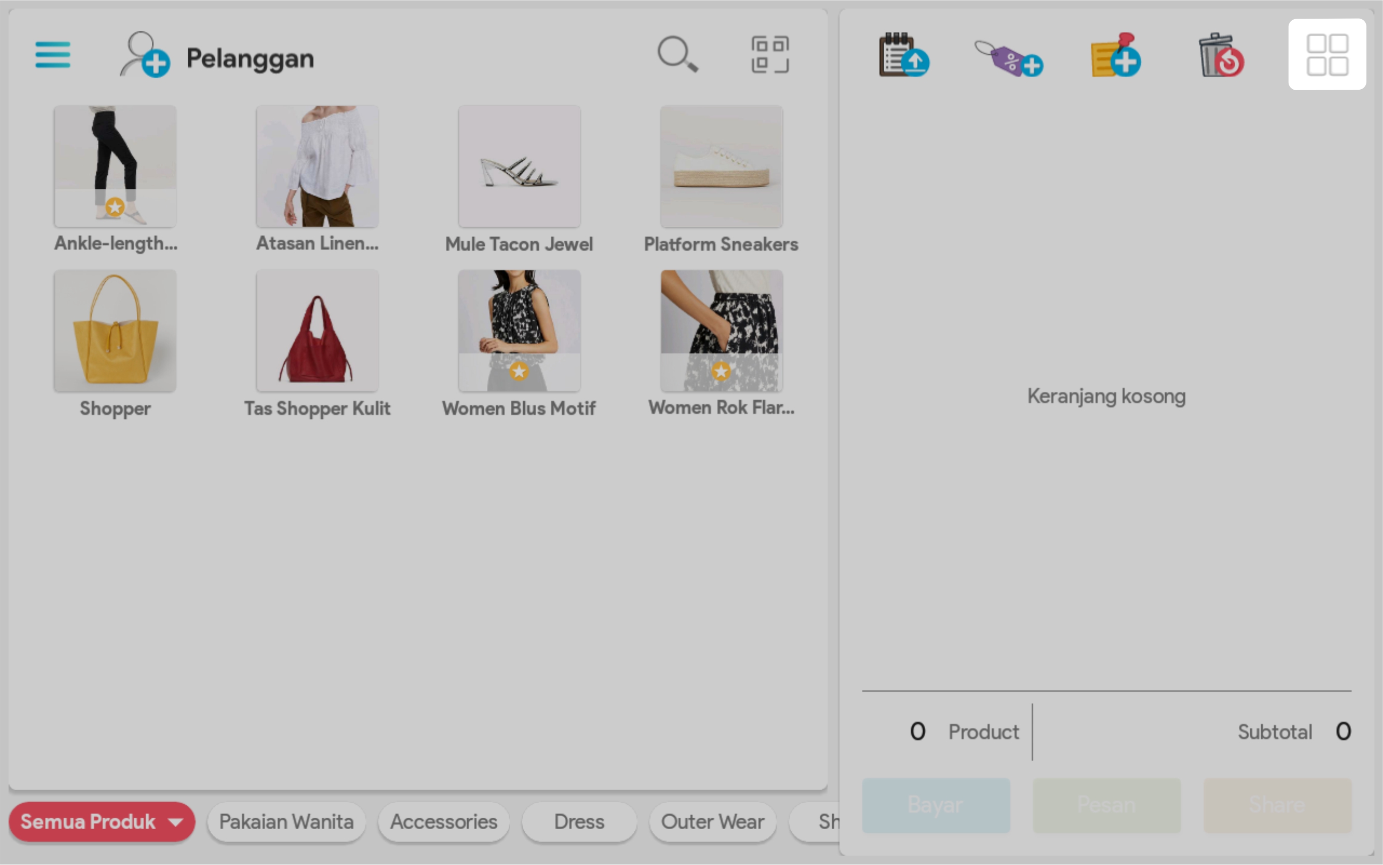
Task: Open product search magnifier
Action: tap(677, 55)
